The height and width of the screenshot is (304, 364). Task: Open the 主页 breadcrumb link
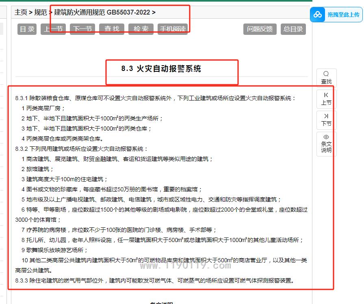(x=21, y=13)
